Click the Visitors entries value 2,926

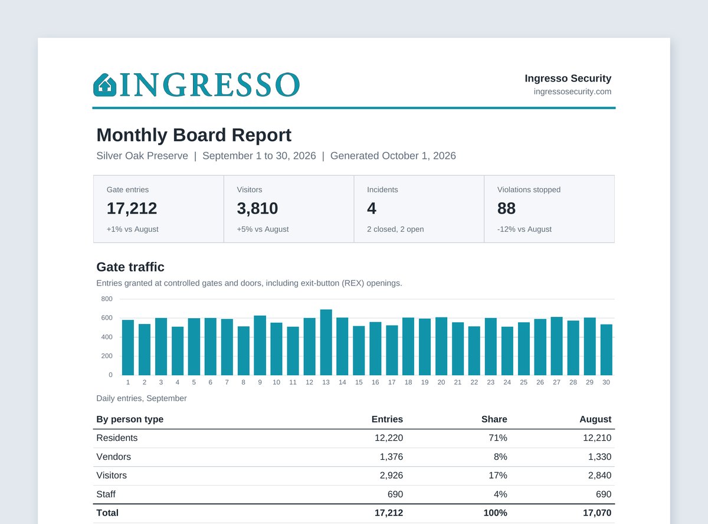pyautogui.click(x=391, y=476)
